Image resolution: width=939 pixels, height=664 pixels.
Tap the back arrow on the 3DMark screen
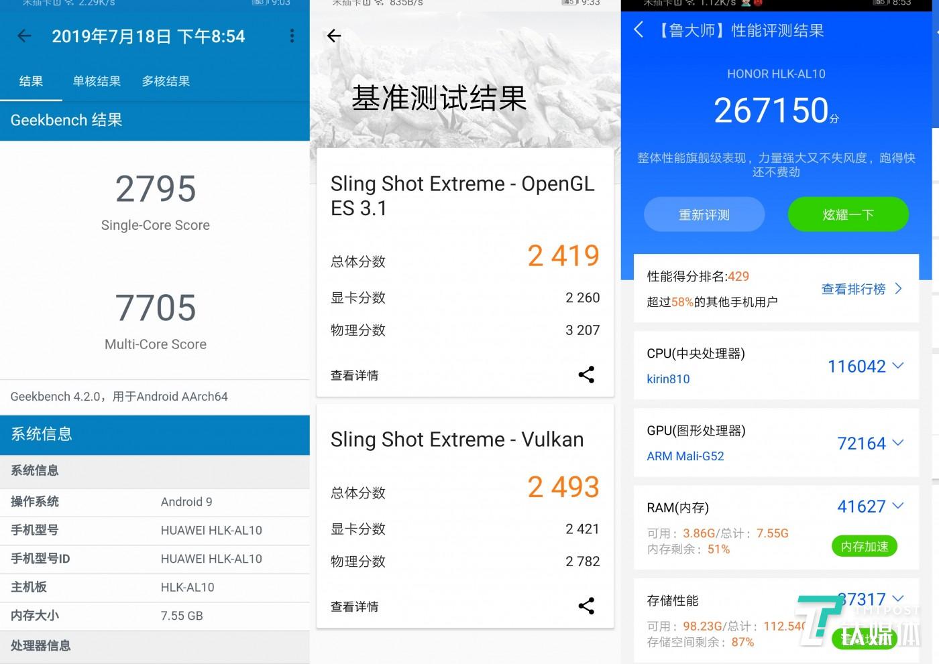coord(334,36)
